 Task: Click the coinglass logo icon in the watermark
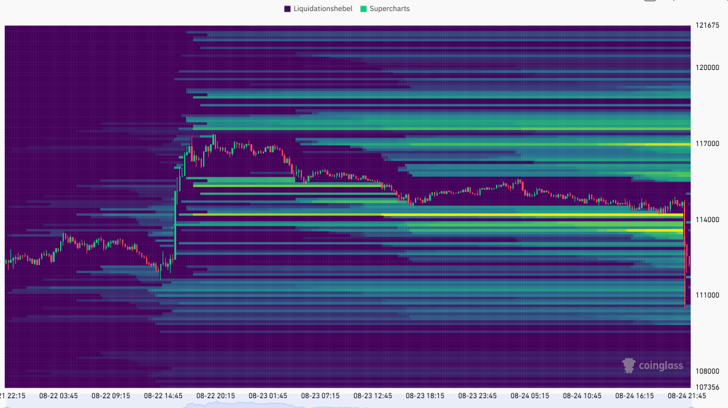click(x=629, y=366)
